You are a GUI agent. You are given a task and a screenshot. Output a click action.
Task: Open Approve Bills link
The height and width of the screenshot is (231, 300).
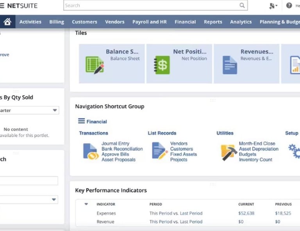coord(115,154)
